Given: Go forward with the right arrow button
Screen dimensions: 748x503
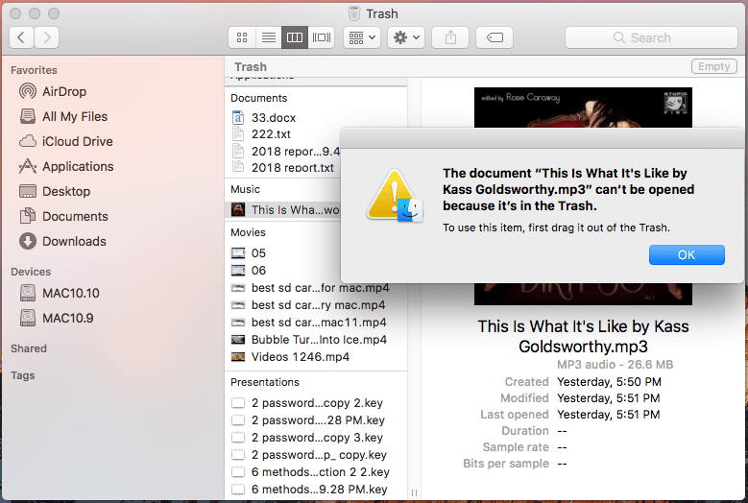Looking at the screenshot, I should (47, 37).
